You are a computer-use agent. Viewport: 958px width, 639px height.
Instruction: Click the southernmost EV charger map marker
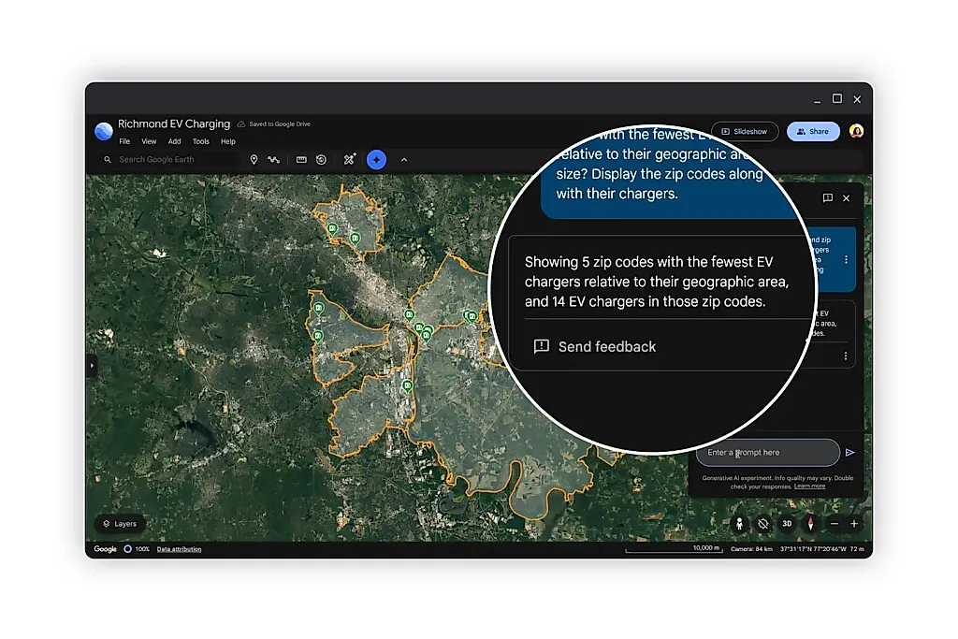click(x=408, y=386)
